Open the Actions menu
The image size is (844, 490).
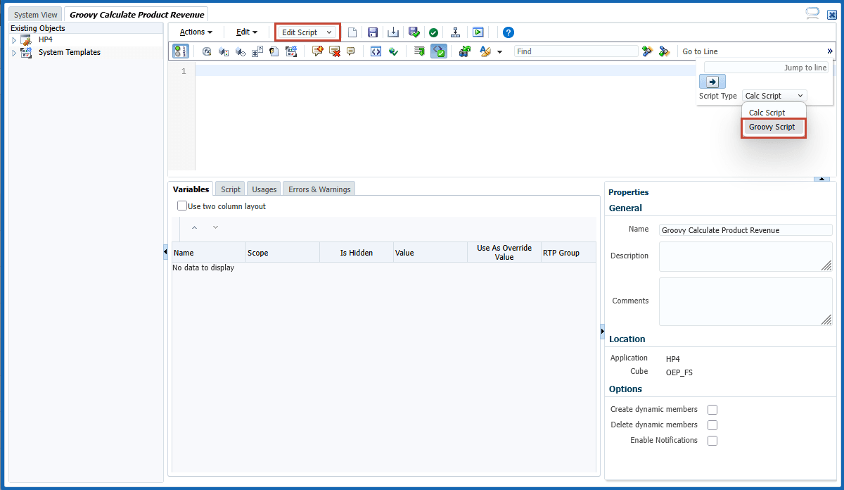[194, 32]
